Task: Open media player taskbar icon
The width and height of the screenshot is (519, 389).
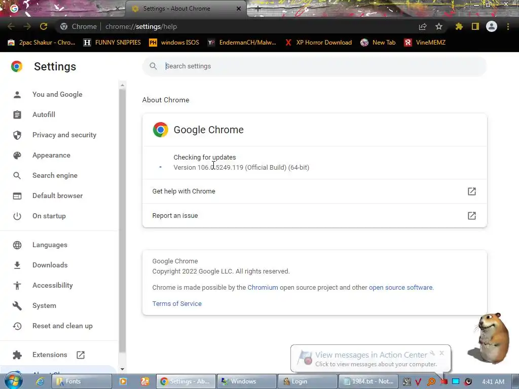Action: 123,381
